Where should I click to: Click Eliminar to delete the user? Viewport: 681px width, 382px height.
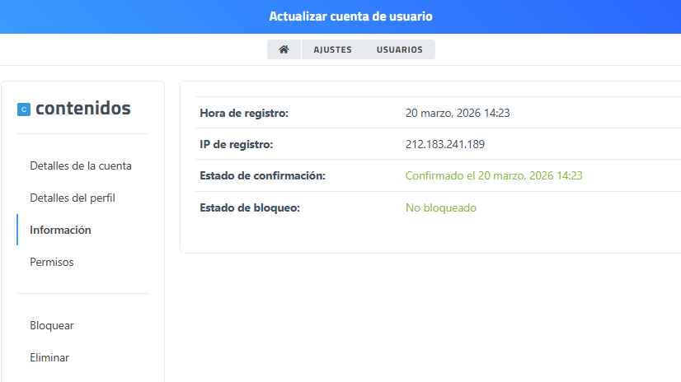[x=49, y=357]
